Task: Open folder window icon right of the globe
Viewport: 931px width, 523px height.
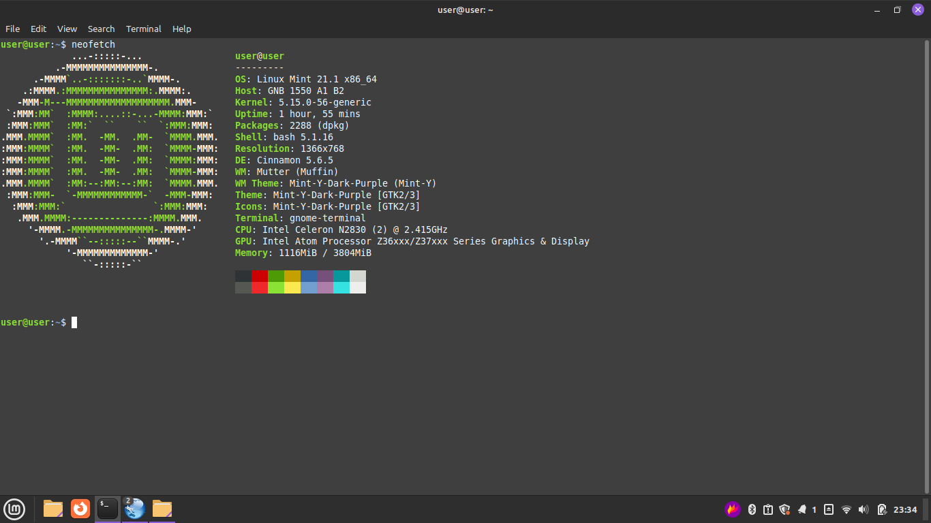Action: (162, 509)
